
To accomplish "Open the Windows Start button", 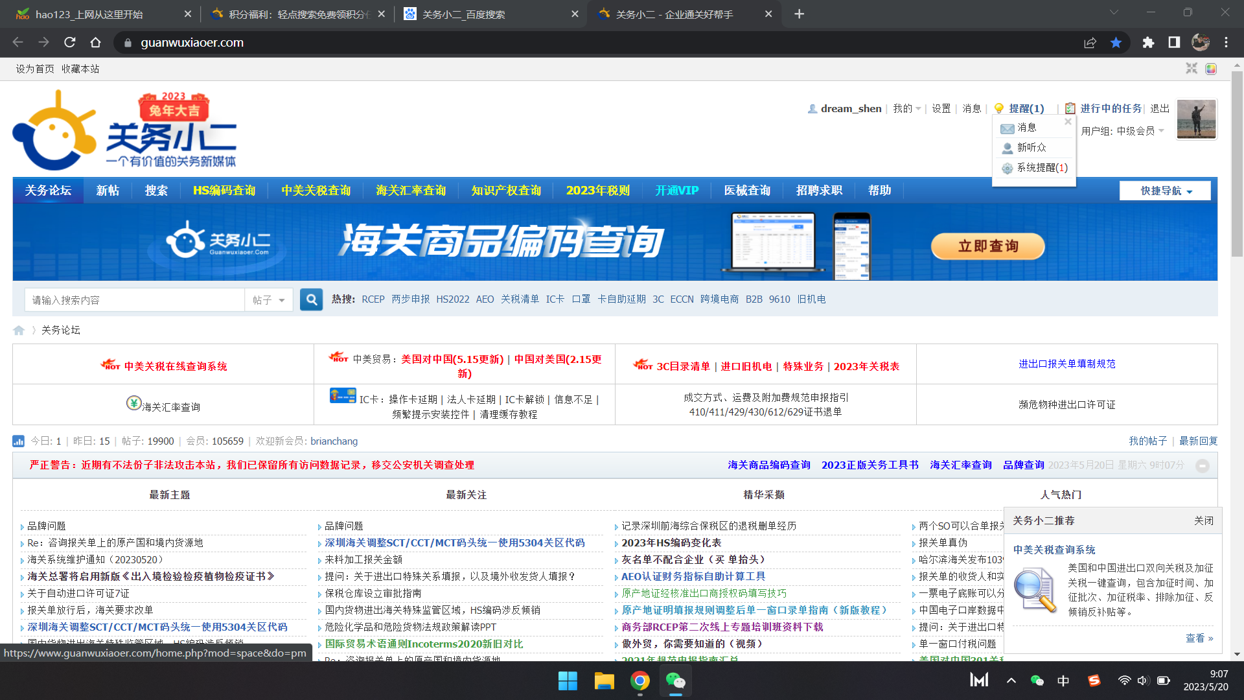I will (x=568, y=681).
